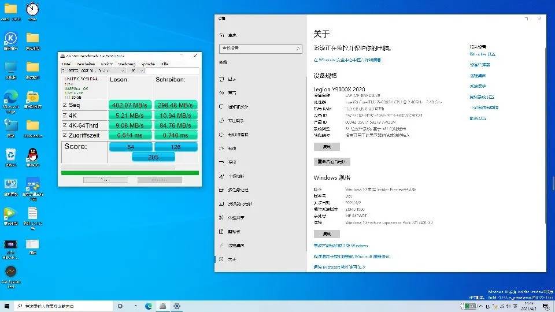Open the Werkzeug menu in AS SSD

127,64
